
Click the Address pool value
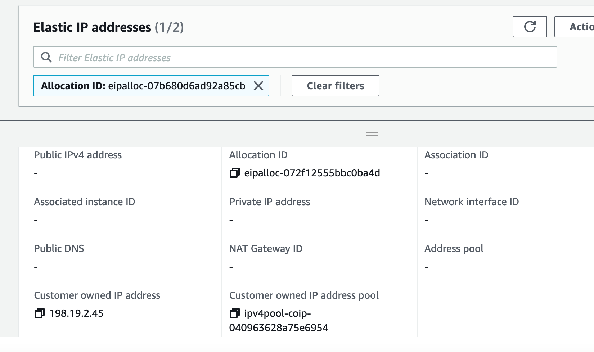coord(427,266)
